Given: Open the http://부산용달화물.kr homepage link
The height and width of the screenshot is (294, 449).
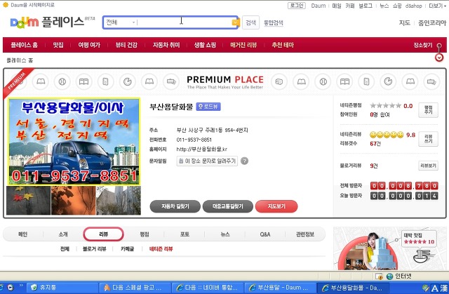Looking at the screenshot, I should 201,149.
